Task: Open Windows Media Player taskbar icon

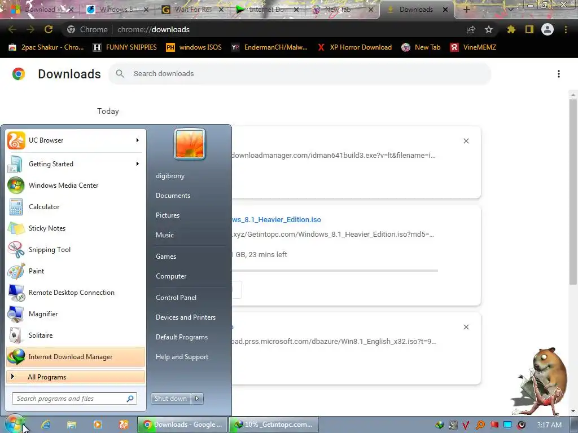Action: click(x=97, y=425)
